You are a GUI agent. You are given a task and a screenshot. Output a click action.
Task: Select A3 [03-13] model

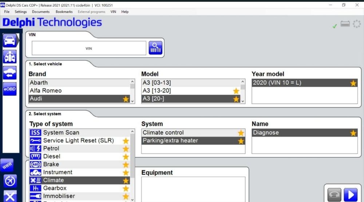tap(191, 83)
